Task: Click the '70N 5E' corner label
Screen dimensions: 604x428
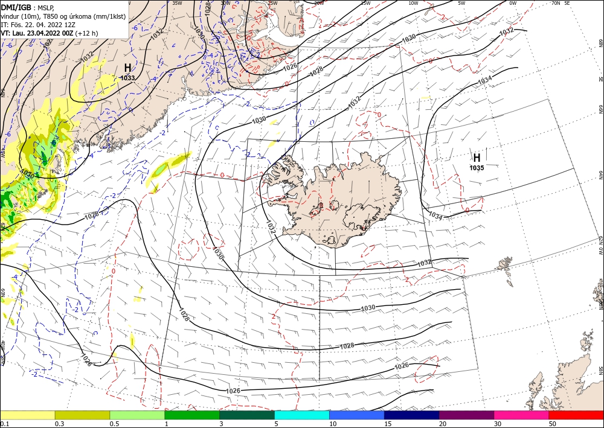Action: point(561,3)
